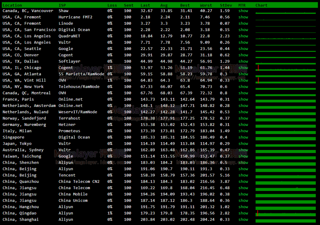The height and width of the screenshot is (225, 320).
Task: Open show link for San Francisco Digital Ocean
Action: tap(243, 30)
